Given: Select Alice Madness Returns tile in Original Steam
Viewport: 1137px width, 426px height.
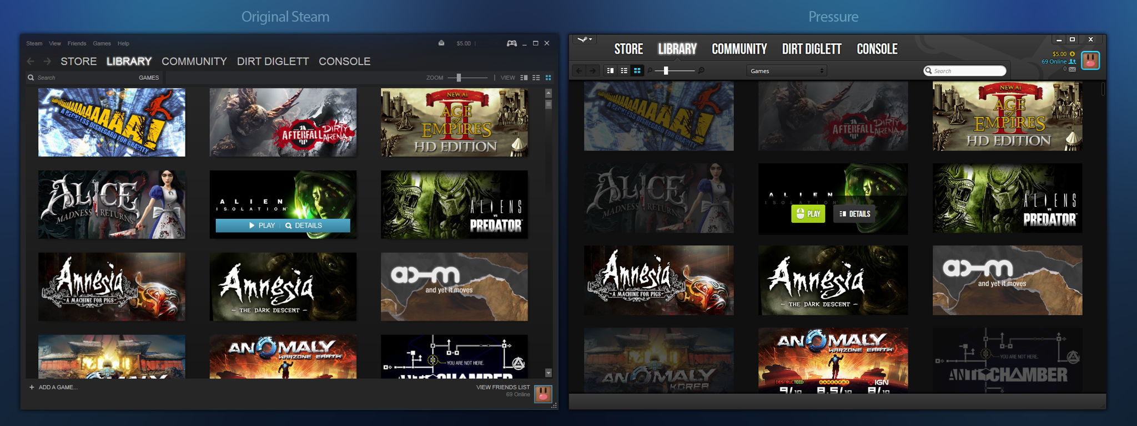Looking at the screenshot, I should (112, 204).
